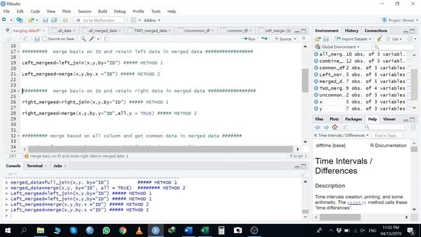Open Find/Replace magnifier in editor
Screen dimensions: 421x237
tap(84, 39)
